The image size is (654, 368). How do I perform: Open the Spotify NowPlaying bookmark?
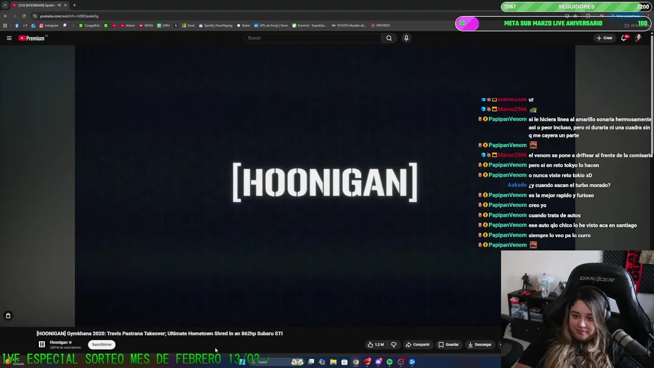[x=216, y=26]
